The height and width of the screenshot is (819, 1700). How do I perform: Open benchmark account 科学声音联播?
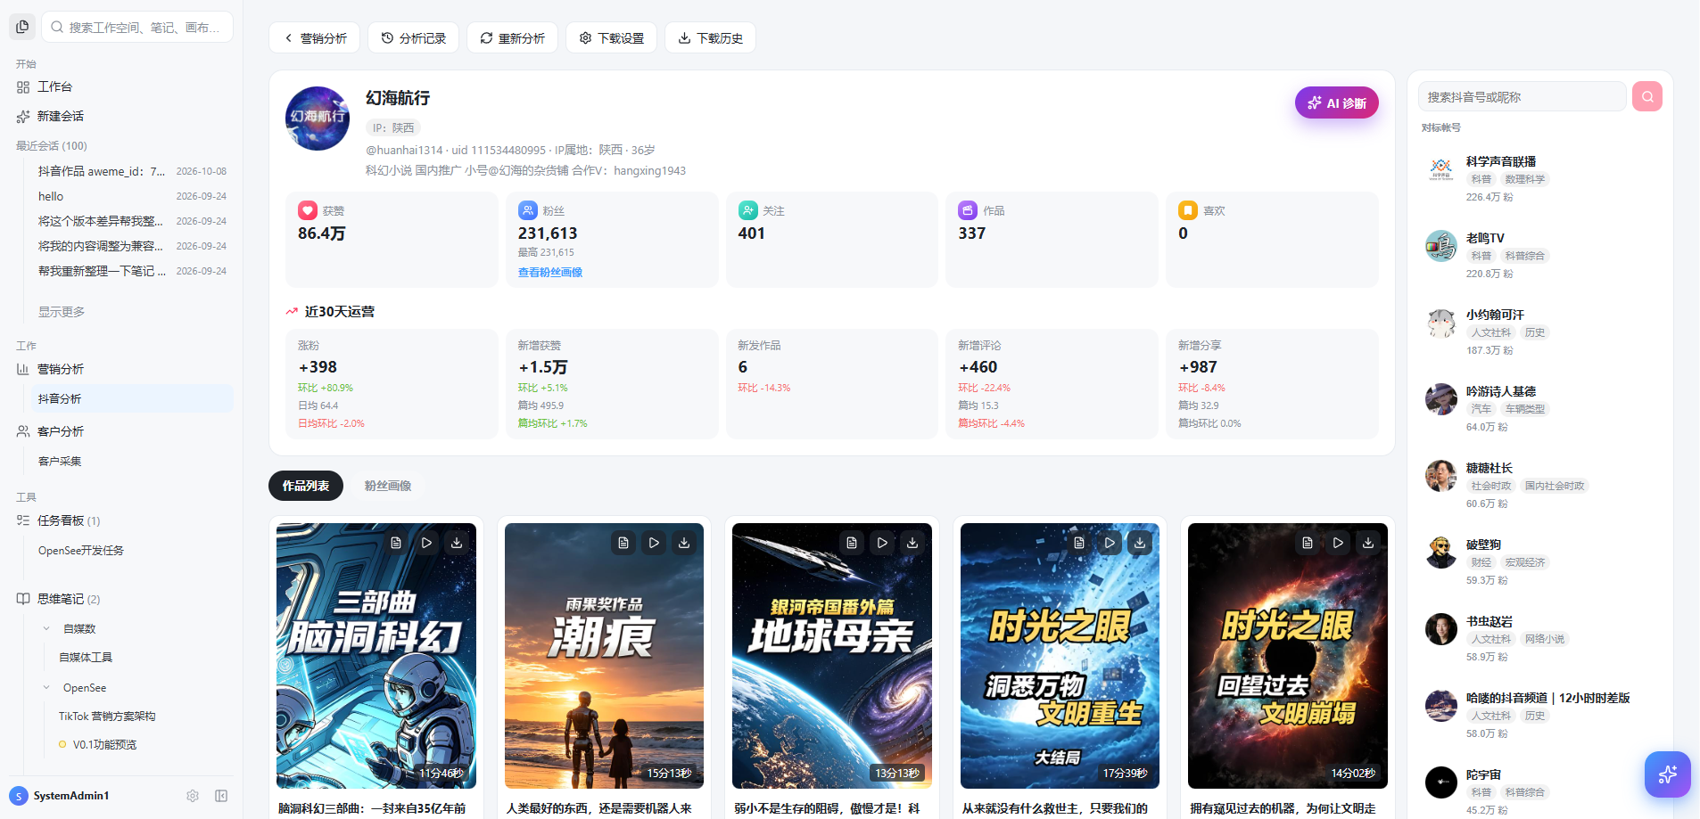1539,178
